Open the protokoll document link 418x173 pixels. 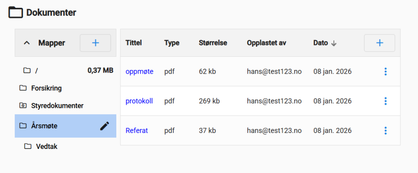(139, 101)
